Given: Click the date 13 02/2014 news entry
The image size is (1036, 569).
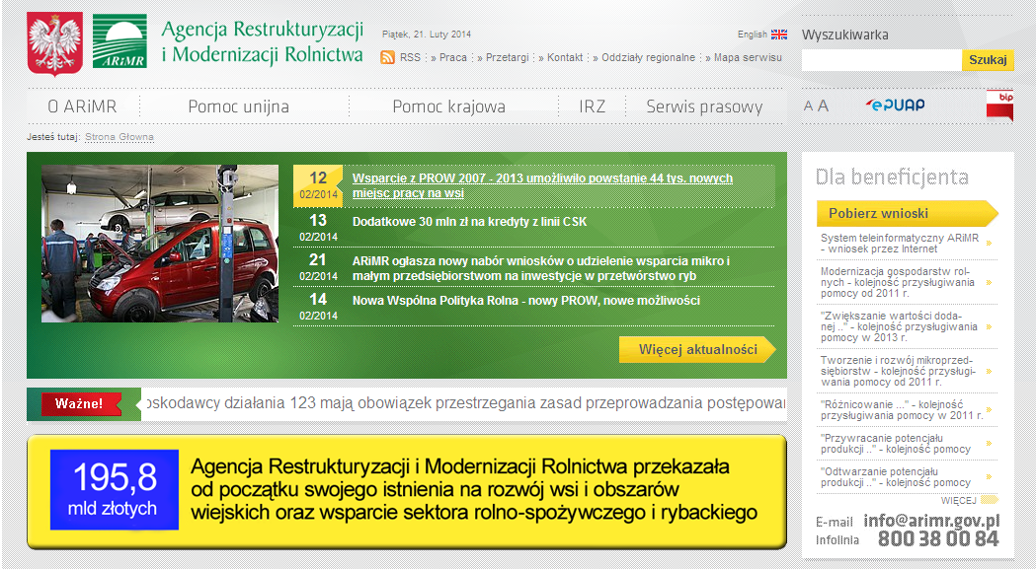Looking at the screenshot, I should pos(318,227).
